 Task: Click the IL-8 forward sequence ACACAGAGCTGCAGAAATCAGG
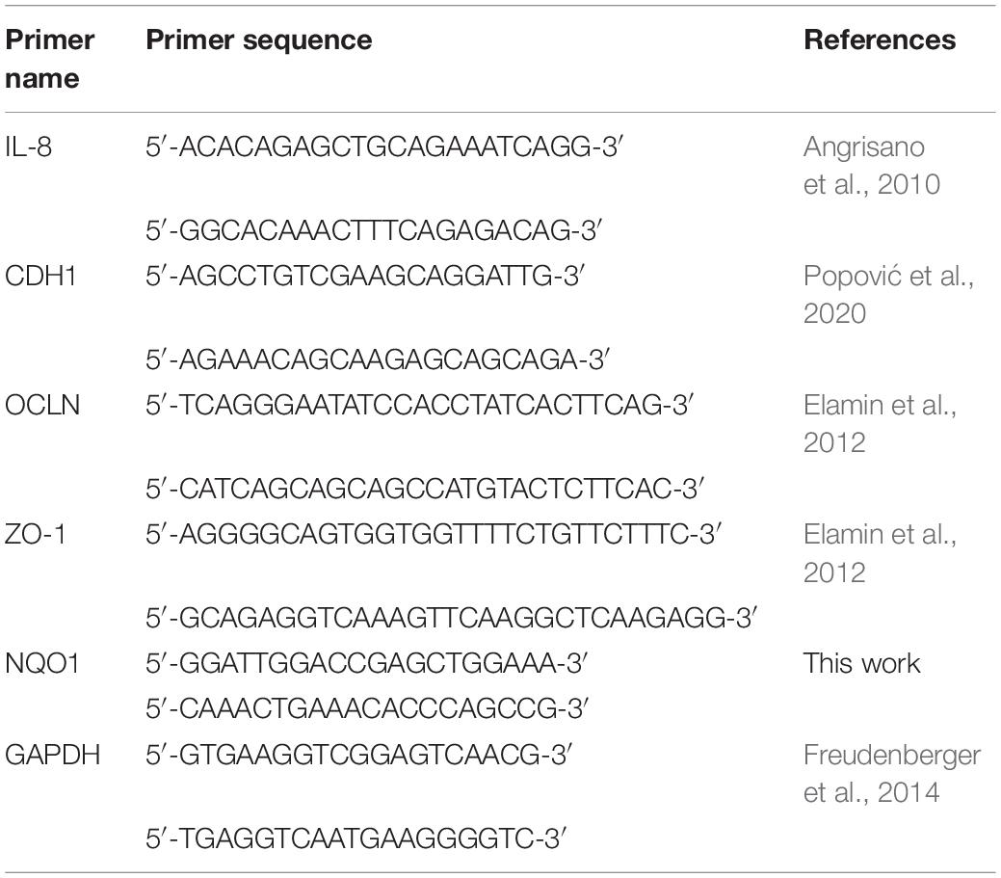tap(384, 146)
